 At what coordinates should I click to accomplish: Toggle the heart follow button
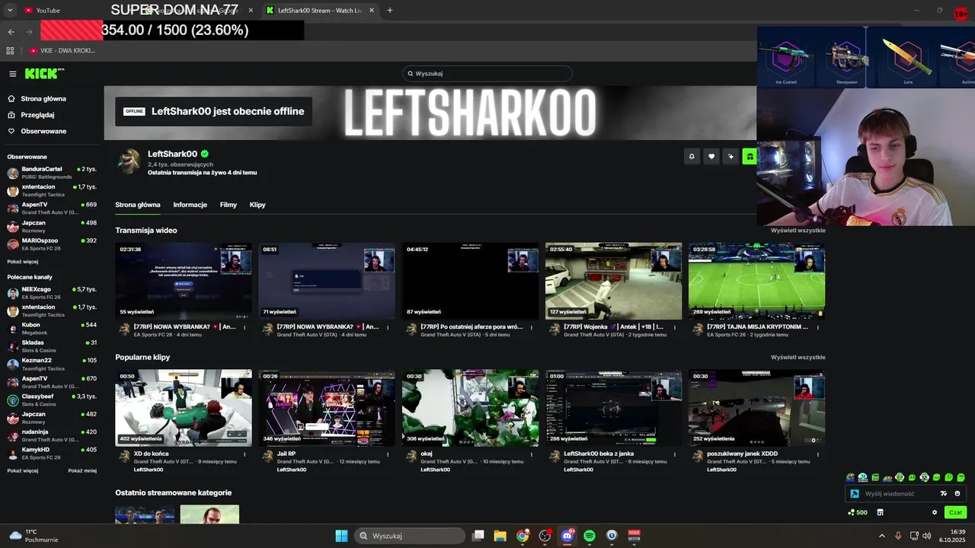[711, 156]
